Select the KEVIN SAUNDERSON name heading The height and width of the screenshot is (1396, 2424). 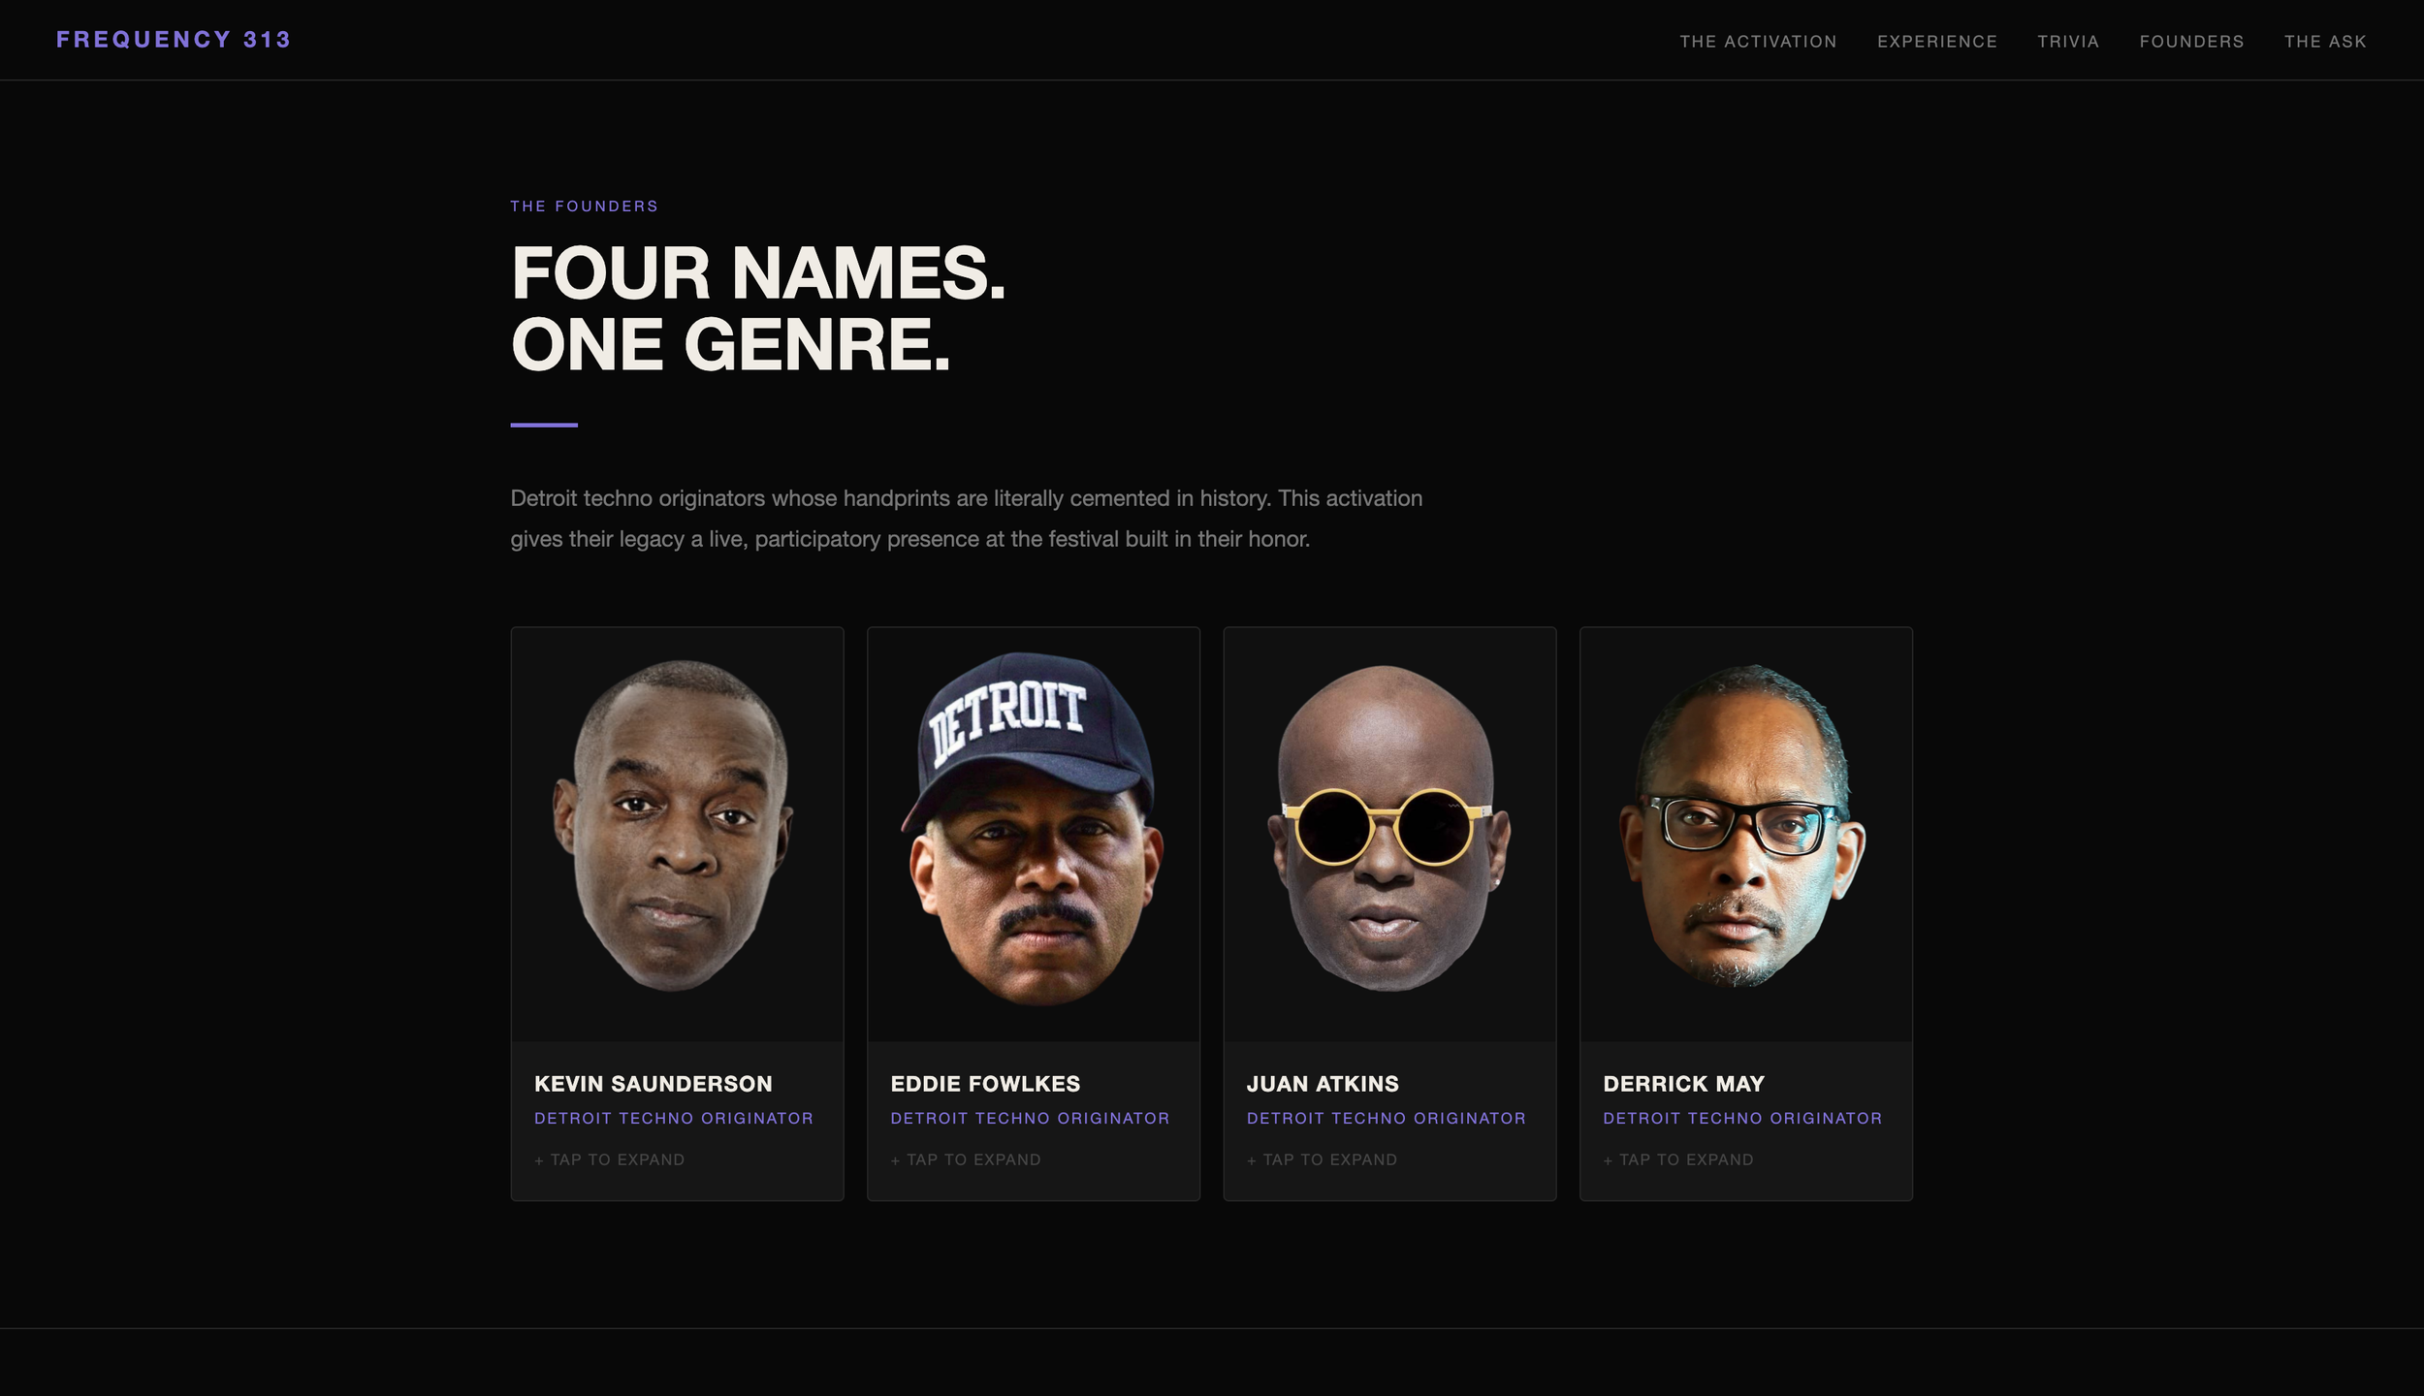(x=654, y=1084)
